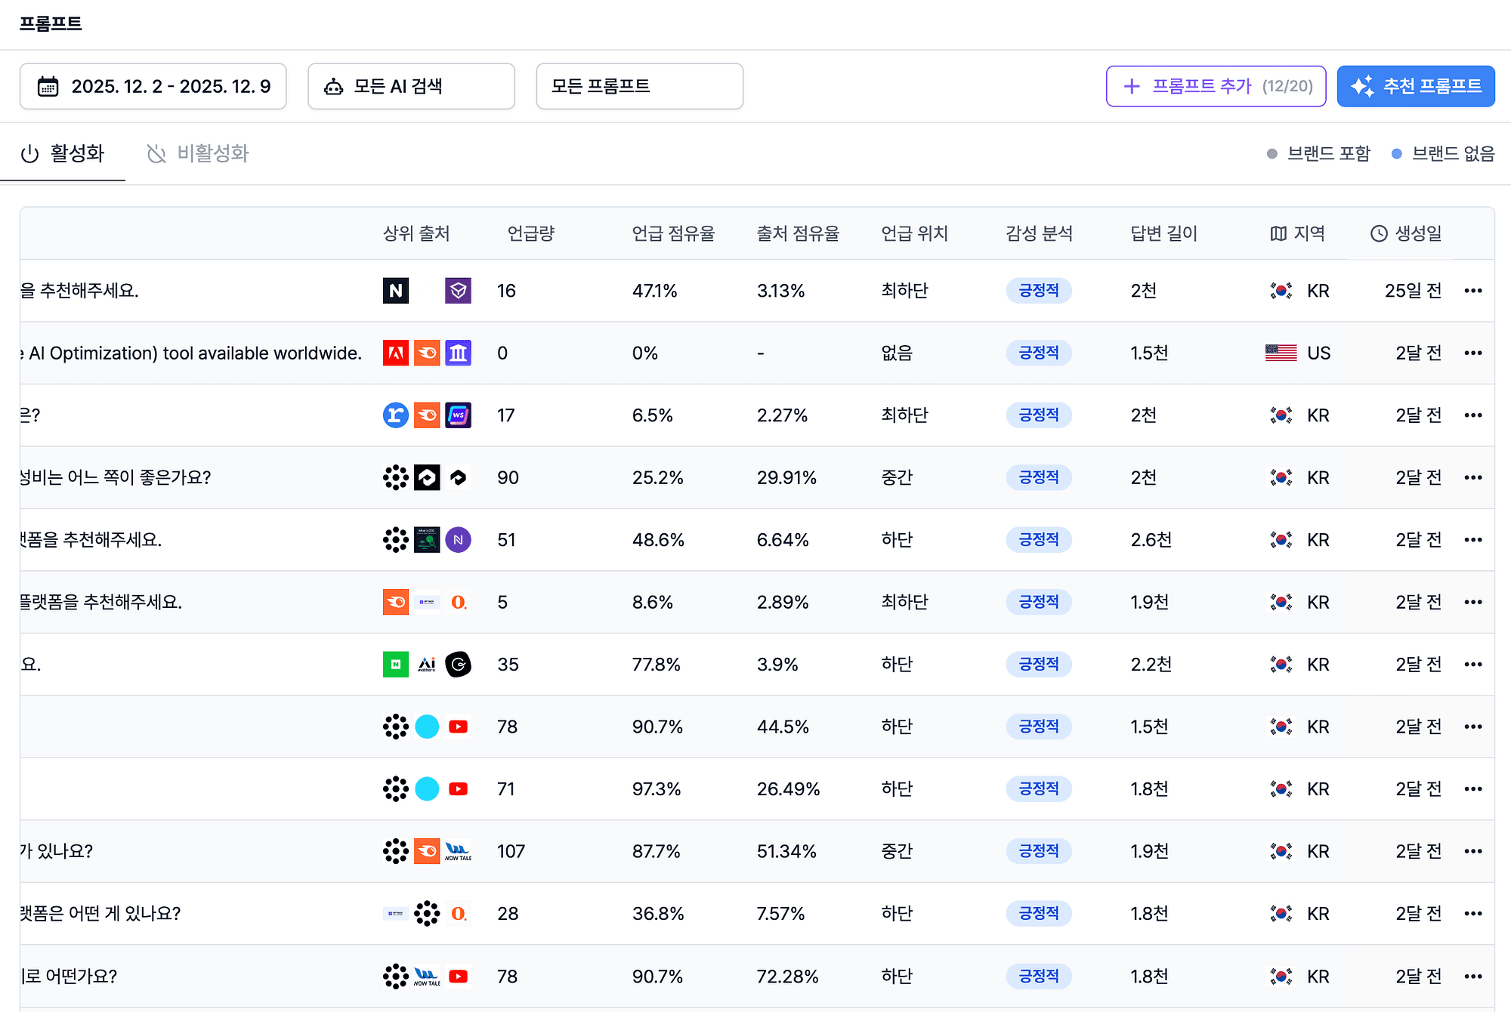Click the US flag icon in the region column
The image size is (1511, 1012).
[1280, 353]
